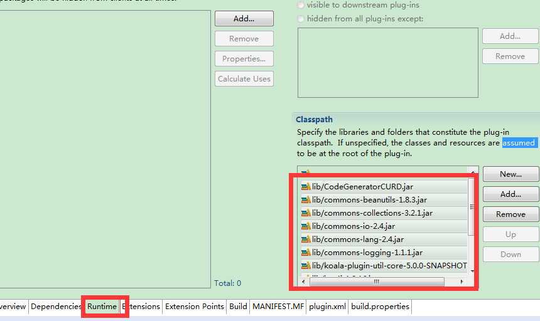Screen dimensions: 540x321
Task: Select 'hidden from all plug-ins except' radio button
Action: pos(301,19)
